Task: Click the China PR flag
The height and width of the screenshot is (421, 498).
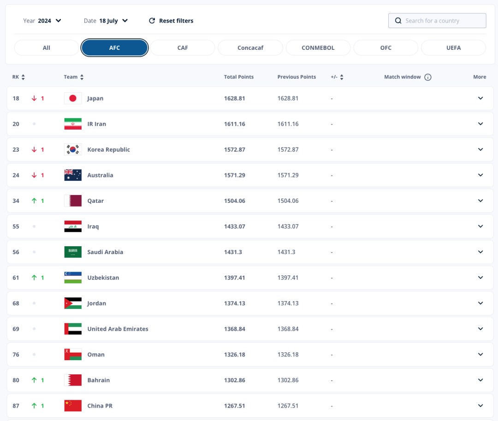Action: (x=73, y=406)
